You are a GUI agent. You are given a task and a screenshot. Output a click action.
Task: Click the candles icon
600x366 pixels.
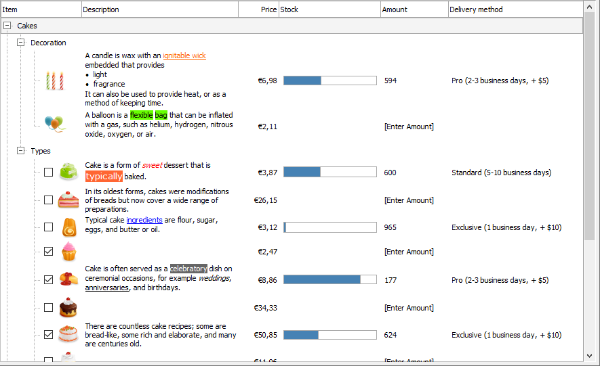pyautogui.click(x=54, y=81)
